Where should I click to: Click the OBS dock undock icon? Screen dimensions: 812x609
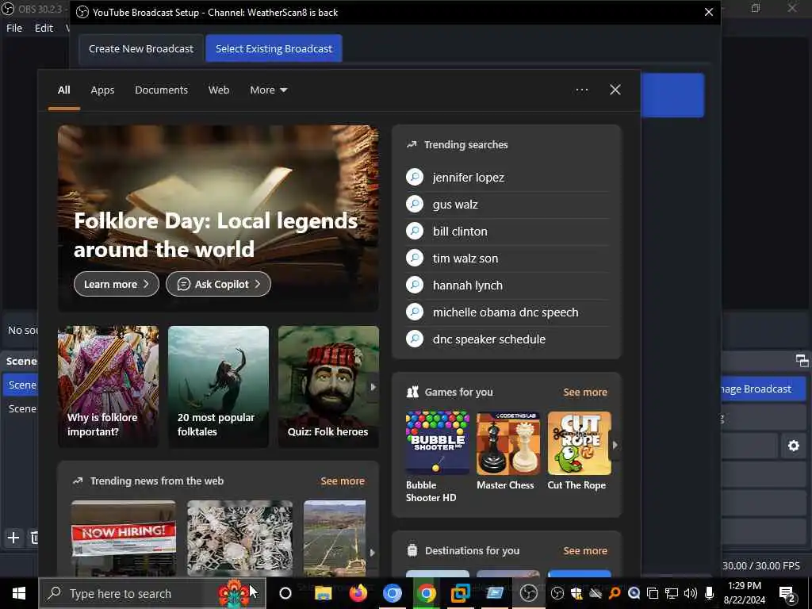(802, 361)
